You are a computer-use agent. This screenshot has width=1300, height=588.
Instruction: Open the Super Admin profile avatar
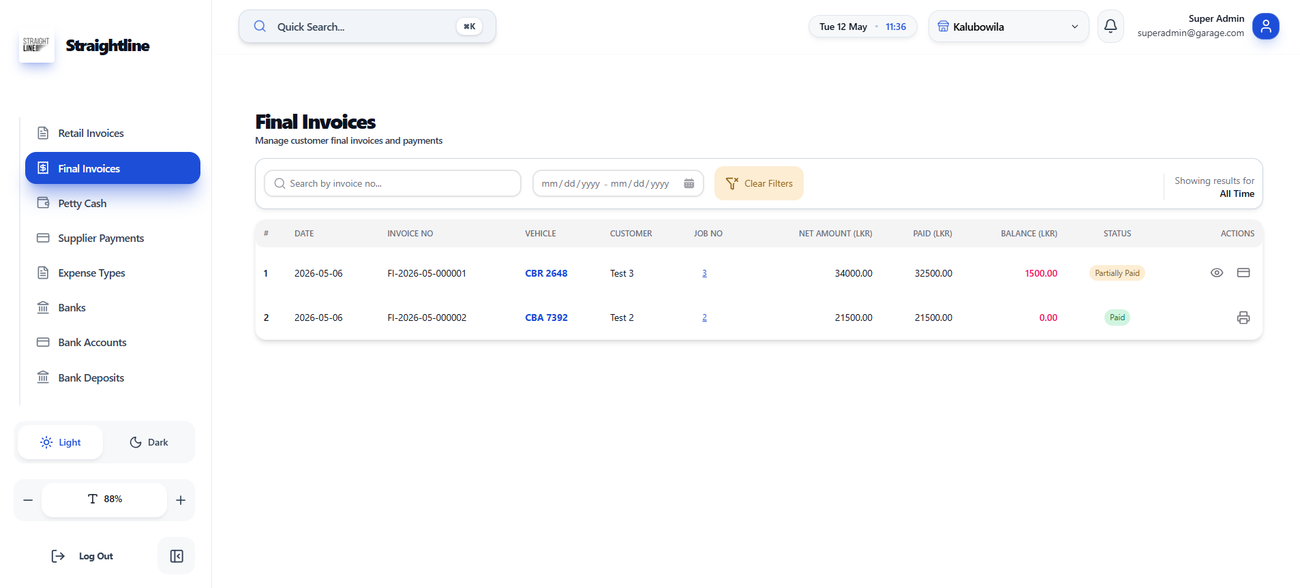point(1265,27)
